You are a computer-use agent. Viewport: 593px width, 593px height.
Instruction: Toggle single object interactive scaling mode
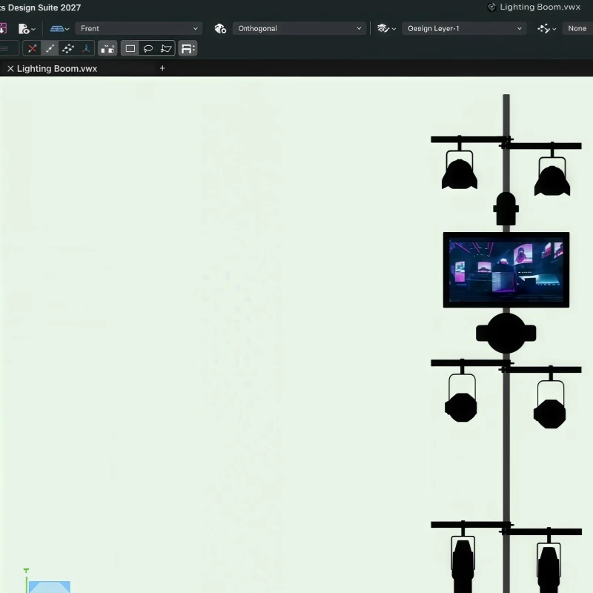[50, 48]
